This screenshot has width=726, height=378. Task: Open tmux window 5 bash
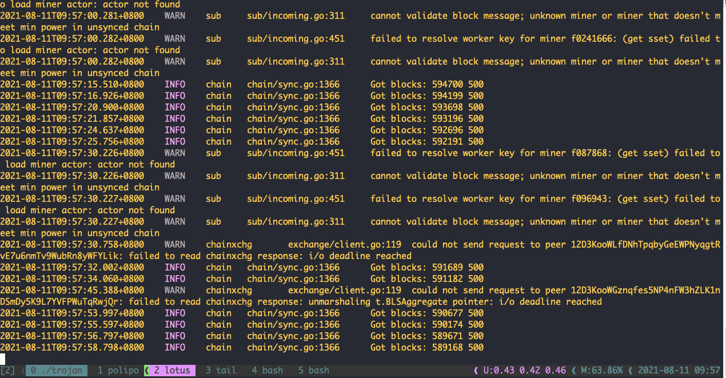(313, 370)
